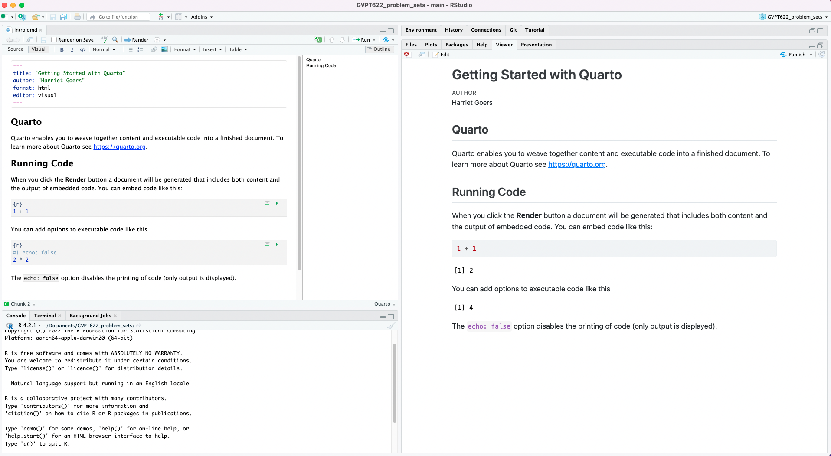Screen dimensions: 831x456
Task: Open the quarto.org link in the Viewer
Action: pos(576,165)
